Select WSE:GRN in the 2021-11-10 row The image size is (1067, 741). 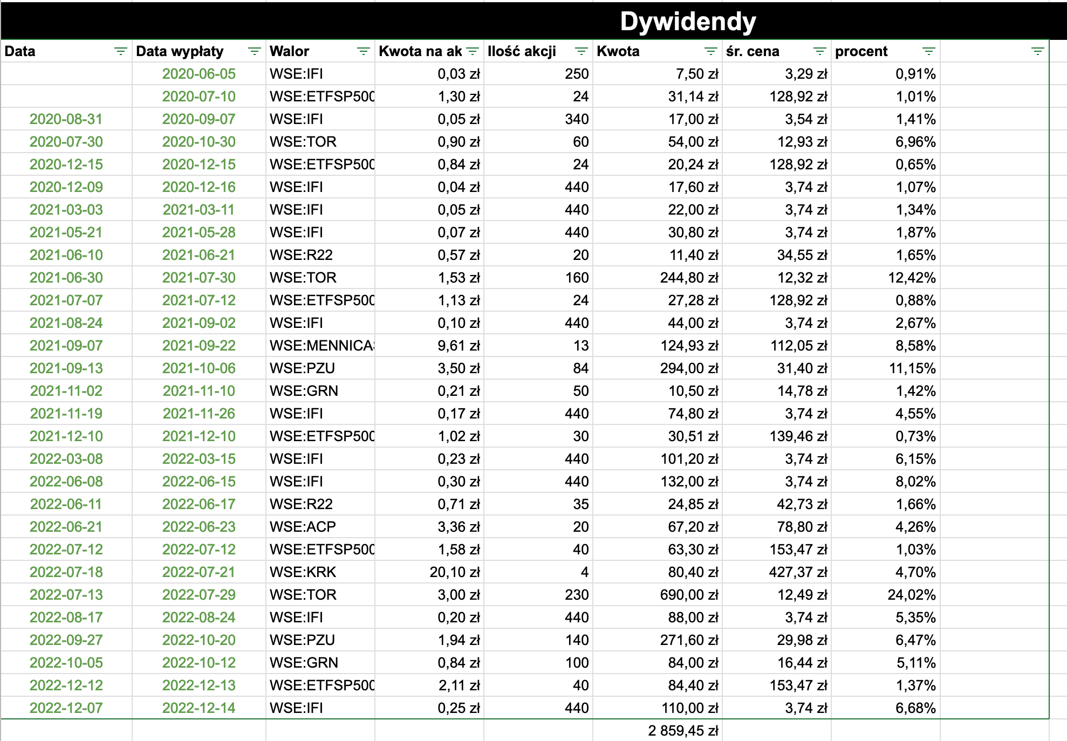[320, 391]
